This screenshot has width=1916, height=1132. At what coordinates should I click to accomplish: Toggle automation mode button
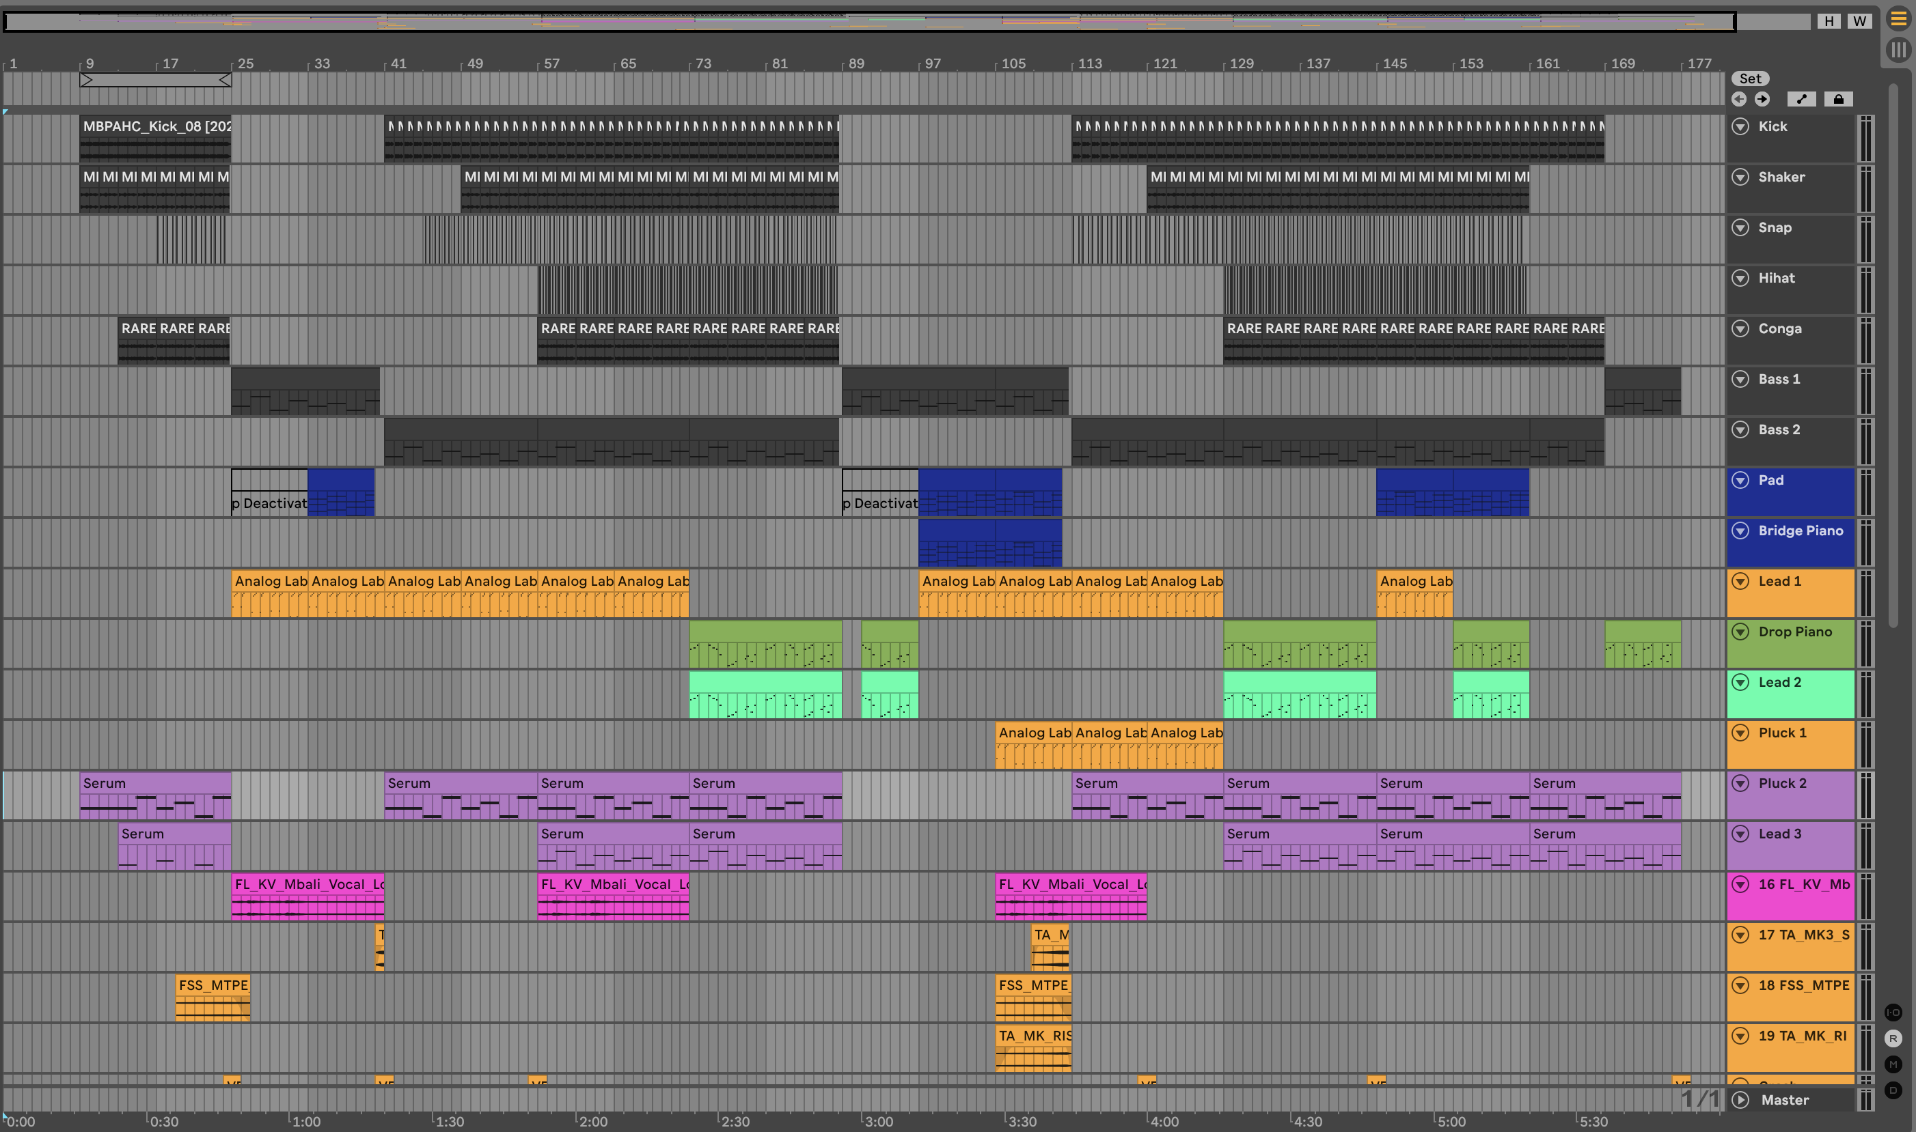(x=1801, y=99)
